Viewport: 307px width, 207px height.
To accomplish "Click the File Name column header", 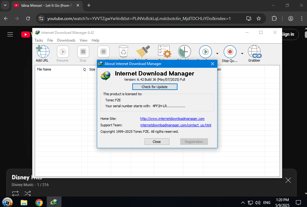I will point(58,69).
